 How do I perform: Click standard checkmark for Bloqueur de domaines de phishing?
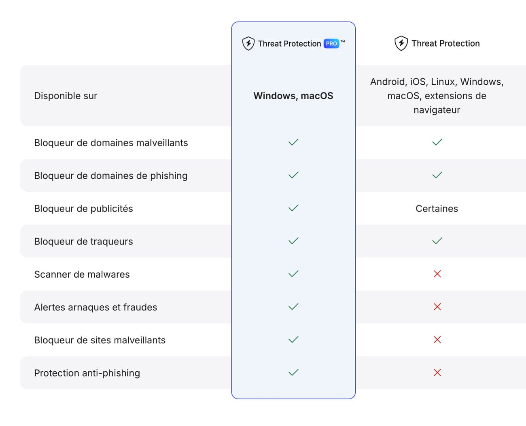(x=437, y=175)
